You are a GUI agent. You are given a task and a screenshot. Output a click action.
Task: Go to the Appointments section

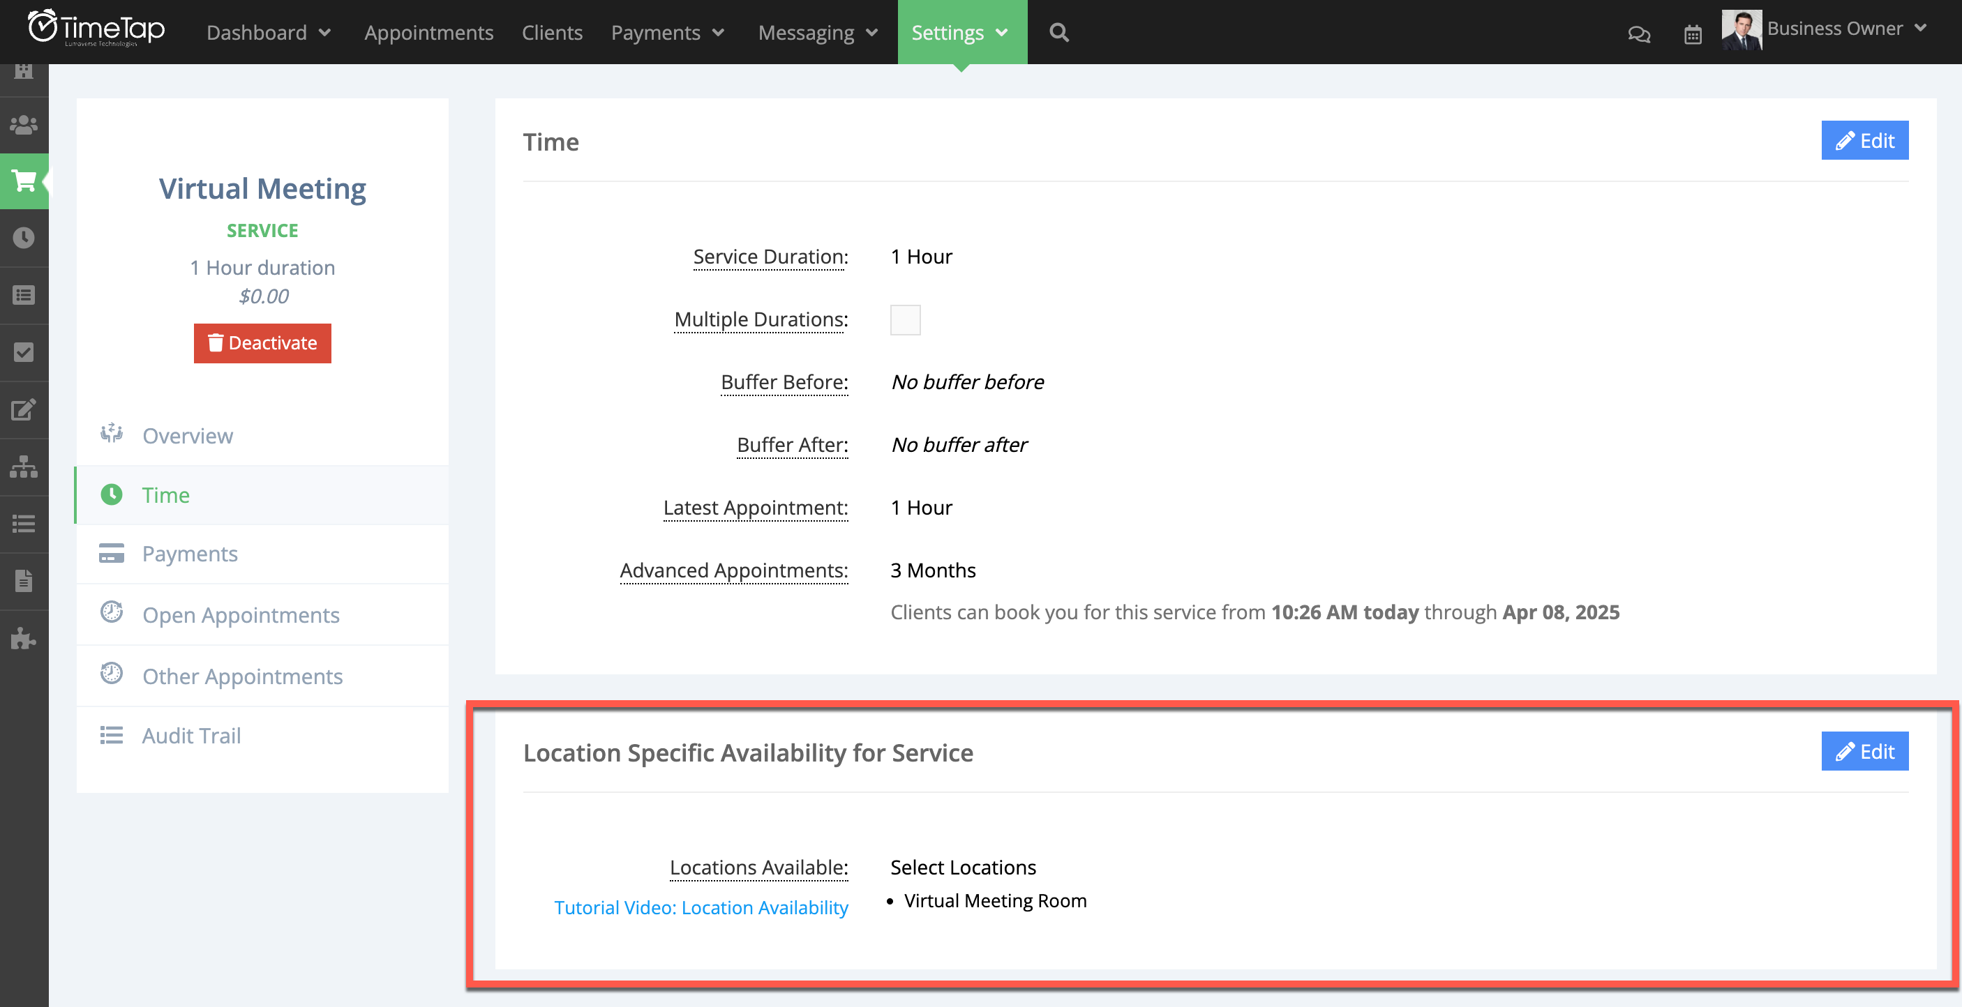pyautogui.click(x=429, y=32)
